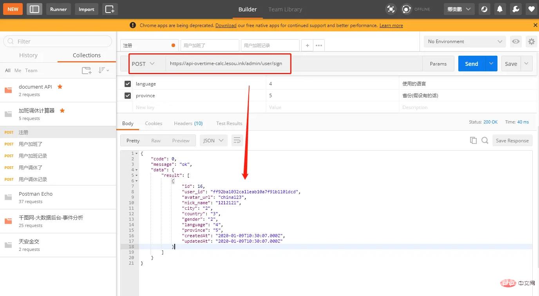Open the notifications bell icon

point(500,9)
